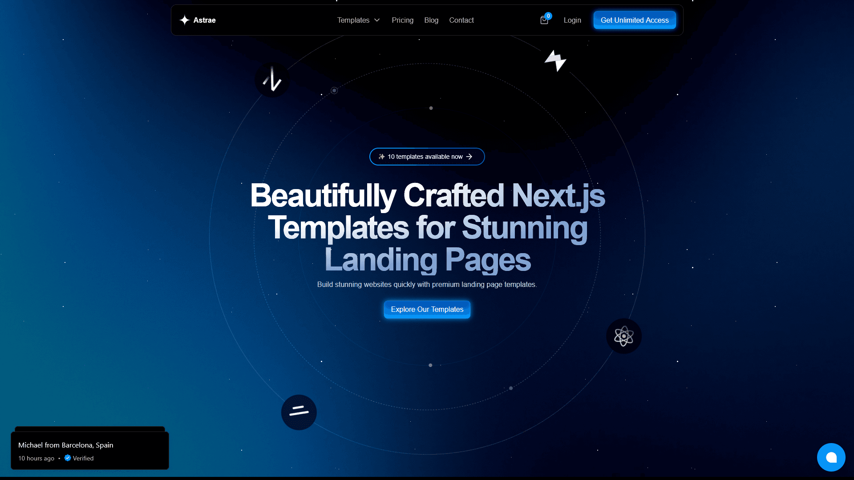The height and width of the screenshot is (480, 854).
Task: Open the Templates navigation menu
Action: [x=353, y=20]
